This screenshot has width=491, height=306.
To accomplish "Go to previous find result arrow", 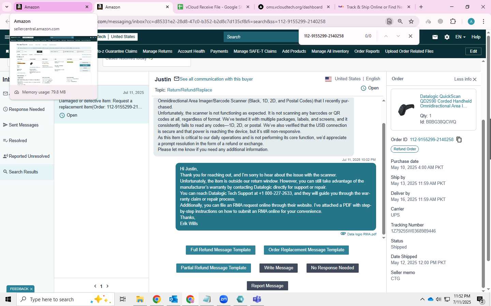I will coord(386,36).
